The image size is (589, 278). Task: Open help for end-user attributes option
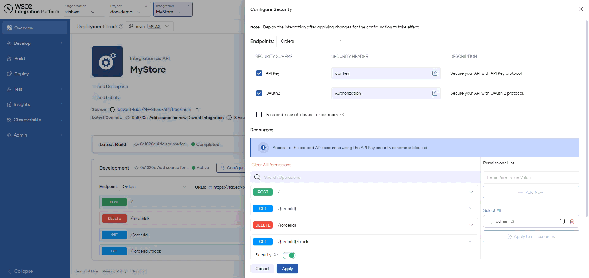click(342, 115)
